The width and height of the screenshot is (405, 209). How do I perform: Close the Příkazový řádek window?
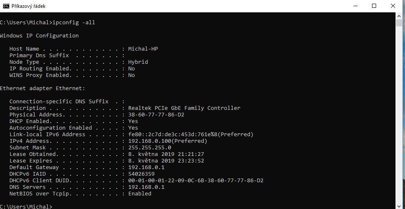tap(393, 6)
